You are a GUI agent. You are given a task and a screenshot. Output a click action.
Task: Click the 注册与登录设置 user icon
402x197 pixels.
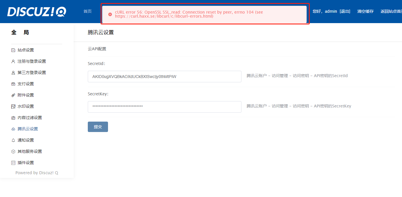pyautogui.click(x=13, y=61)
